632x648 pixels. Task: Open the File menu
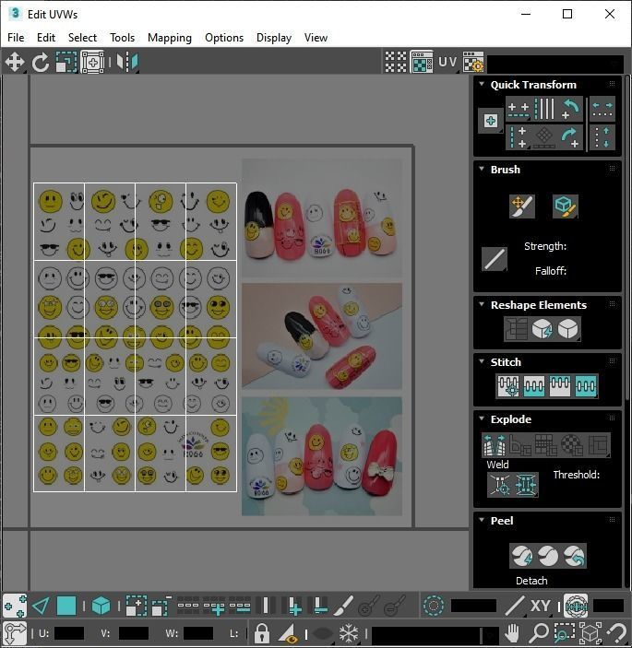16,38
